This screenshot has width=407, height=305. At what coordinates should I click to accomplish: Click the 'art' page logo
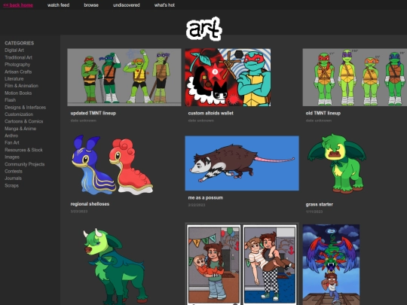[204, 29]
